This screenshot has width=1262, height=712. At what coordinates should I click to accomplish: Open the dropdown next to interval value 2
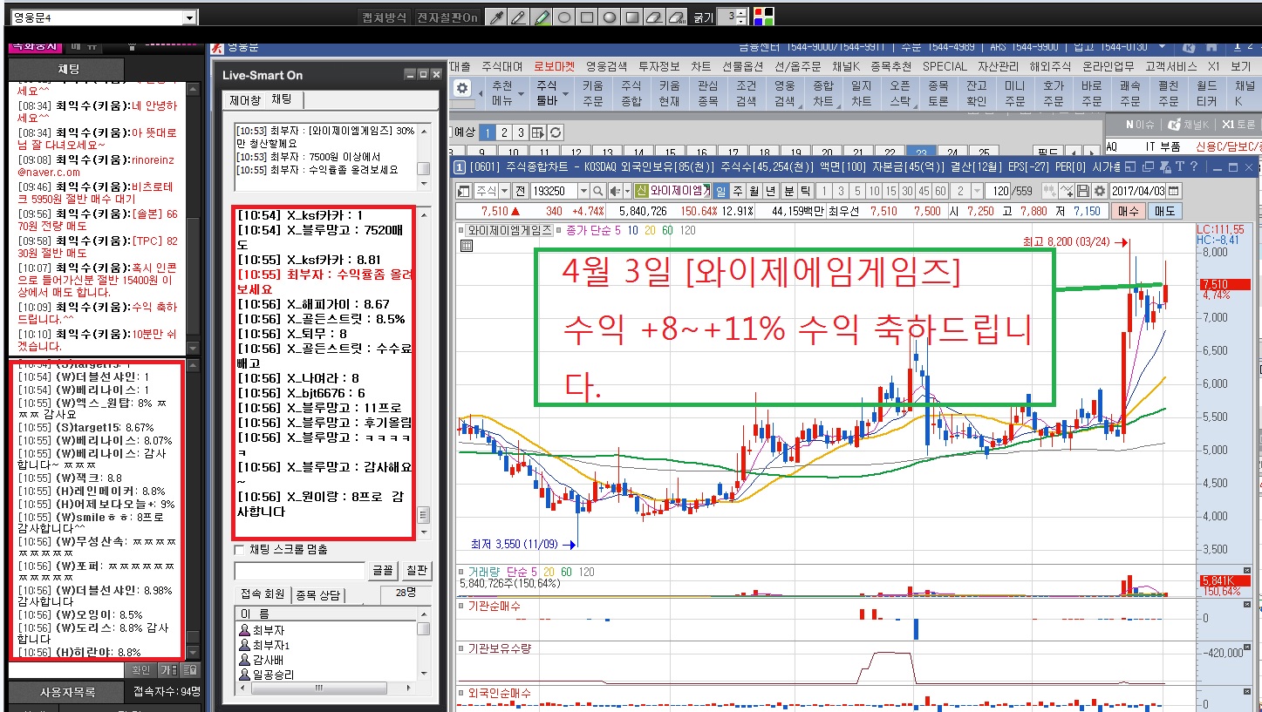coord(978,191)
